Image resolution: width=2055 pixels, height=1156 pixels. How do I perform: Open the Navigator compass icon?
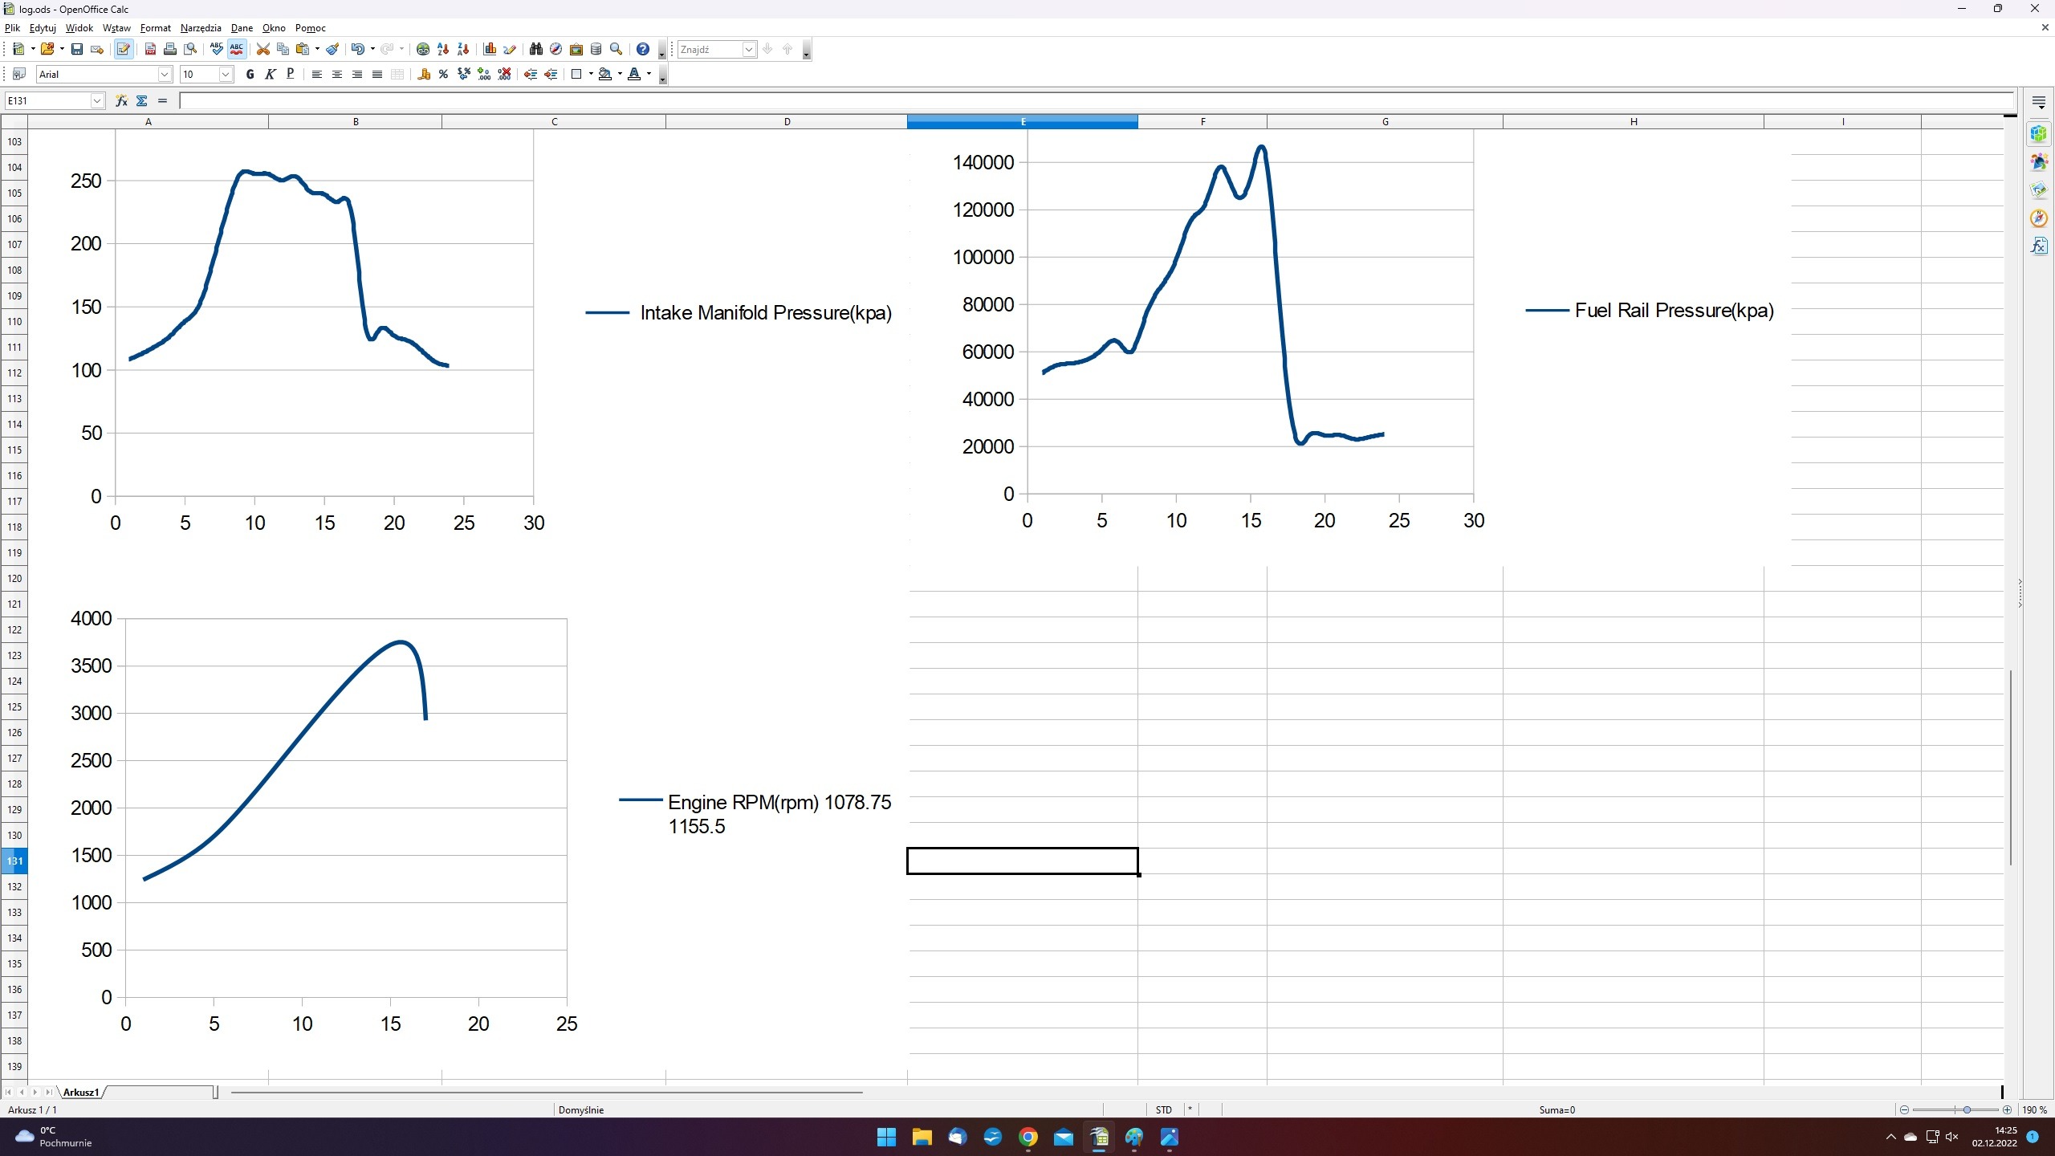pyautogui.click(x=555, y=50)
